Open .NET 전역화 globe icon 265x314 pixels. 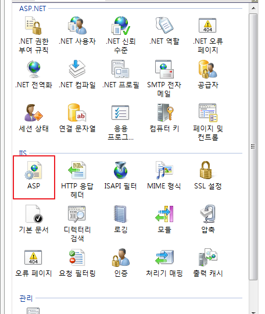pos(34,69)
